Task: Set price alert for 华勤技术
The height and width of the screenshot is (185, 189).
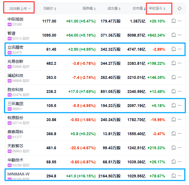Action: (x=173, y=162)
